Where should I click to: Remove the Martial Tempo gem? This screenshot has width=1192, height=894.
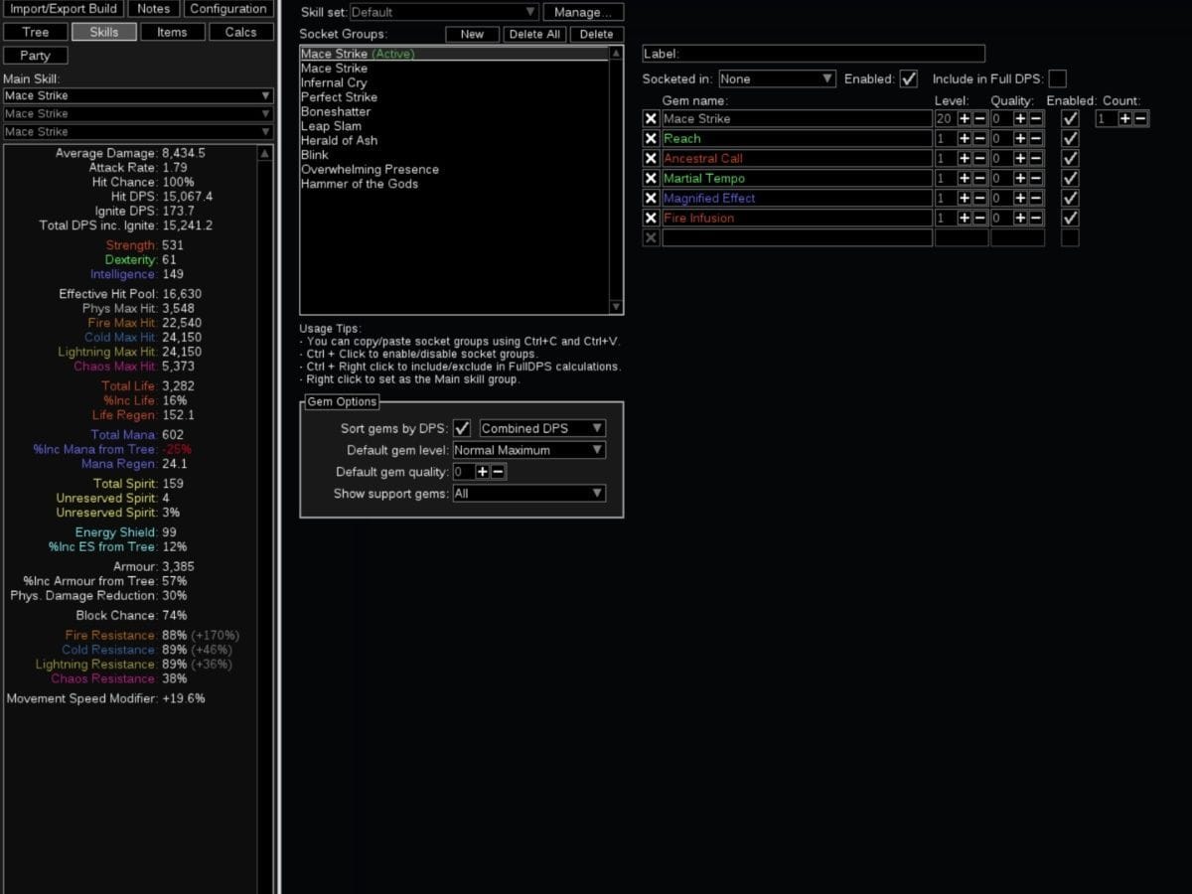click(x=653, y=178)
